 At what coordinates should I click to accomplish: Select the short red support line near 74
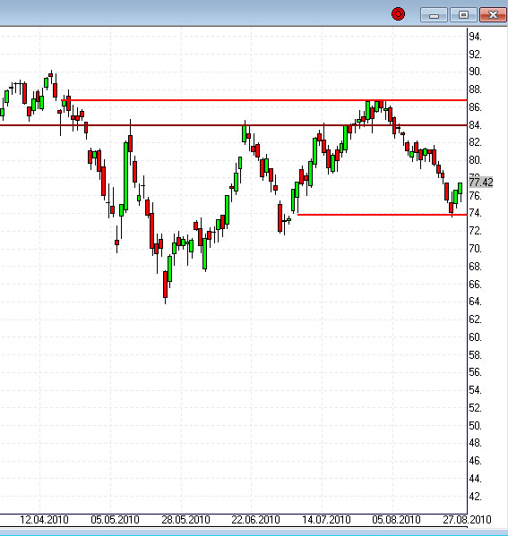coord(383,215)
